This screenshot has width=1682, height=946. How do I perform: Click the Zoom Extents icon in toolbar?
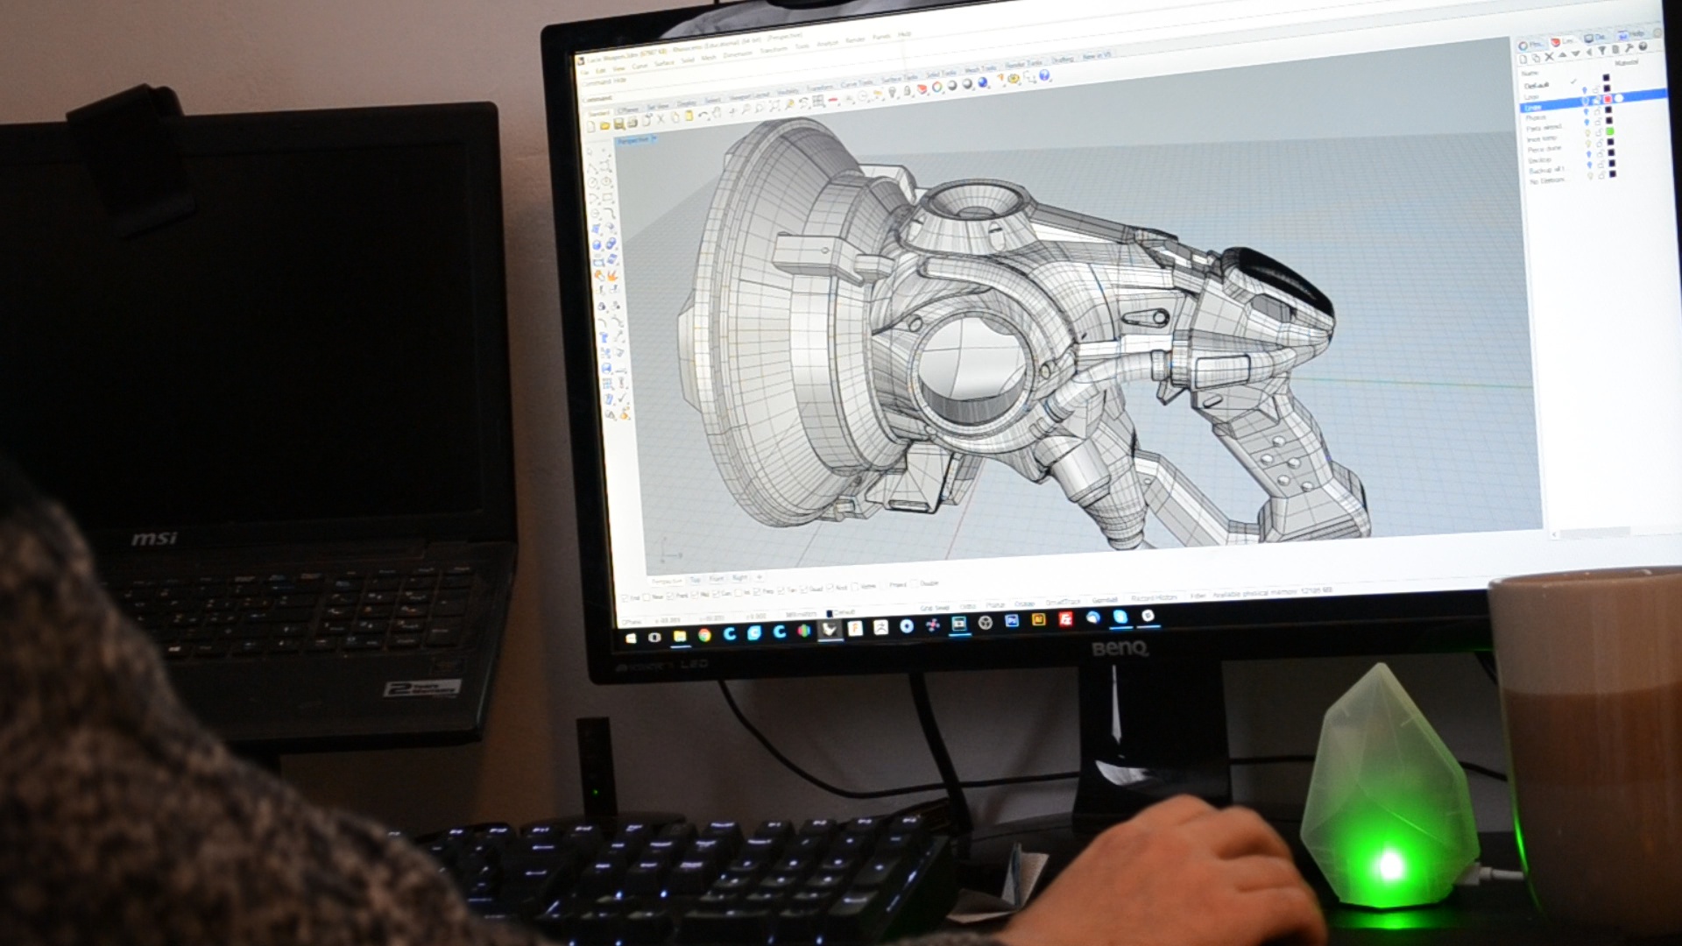click(x=774, y=106)
